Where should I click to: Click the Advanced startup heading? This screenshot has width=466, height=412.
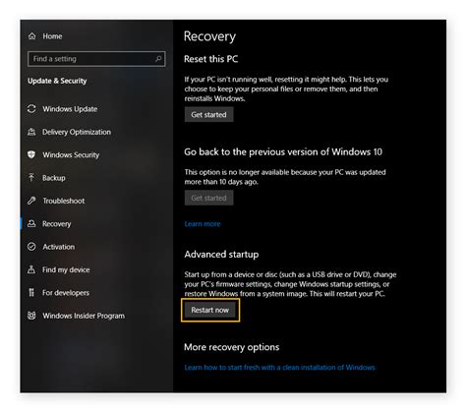tap(221, 255)
